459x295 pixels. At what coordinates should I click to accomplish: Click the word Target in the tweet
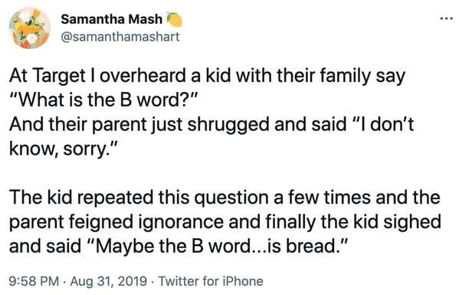[x=60, y=77]
